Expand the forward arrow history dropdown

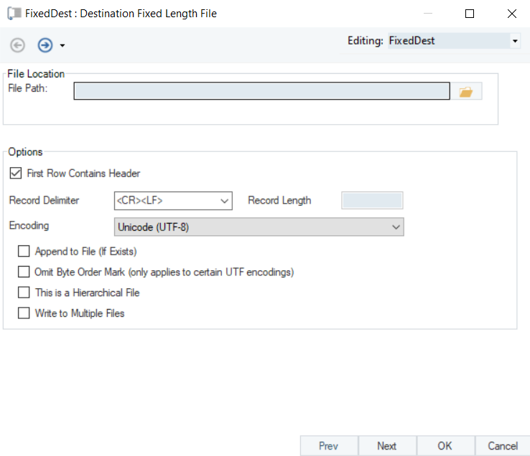pos(62,46)
